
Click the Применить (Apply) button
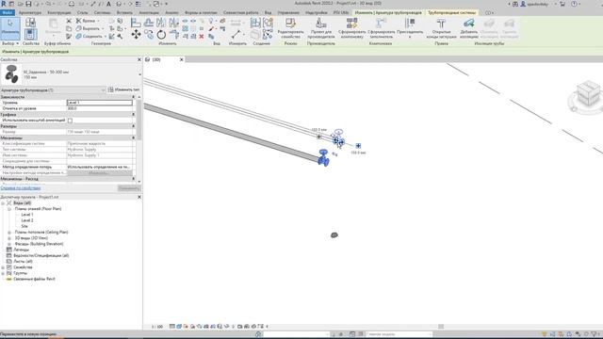tap(129, 188)
